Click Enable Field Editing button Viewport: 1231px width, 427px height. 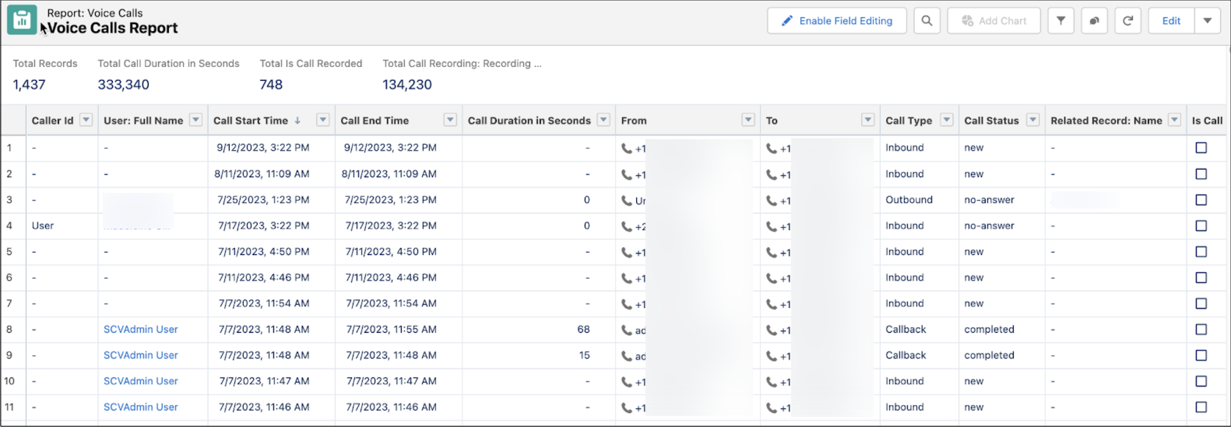[837, 21]
